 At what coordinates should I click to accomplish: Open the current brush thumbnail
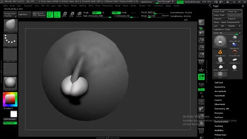pyautogui.click(x=10, y=26)
